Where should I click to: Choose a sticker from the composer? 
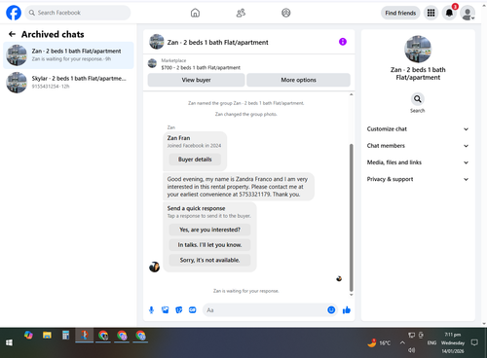[x=179, y=310]
